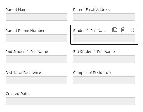This screenshot has width=143, height=112.
Task: Delete the Student's Full Name field
Action: [123, 30]
